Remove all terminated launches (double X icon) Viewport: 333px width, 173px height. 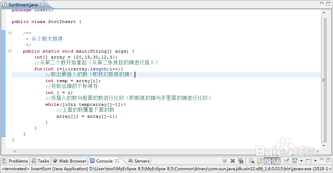[241, 161]
